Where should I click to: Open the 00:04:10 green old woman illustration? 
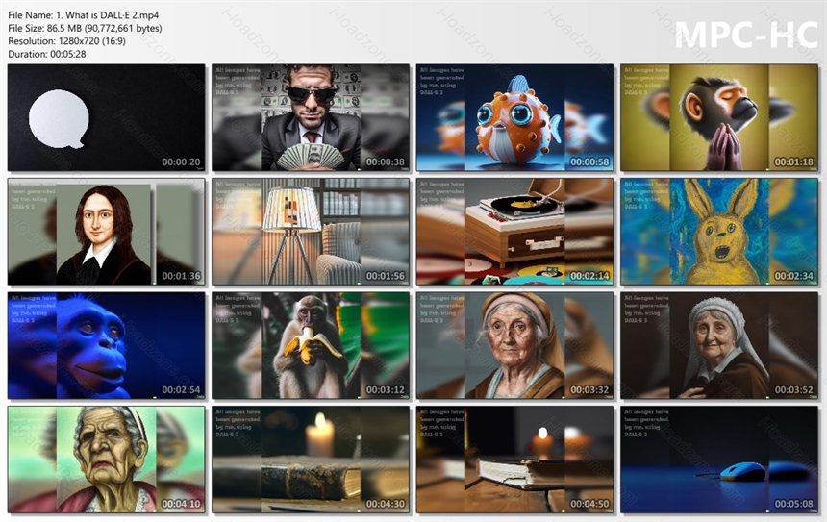click(106, 460)
